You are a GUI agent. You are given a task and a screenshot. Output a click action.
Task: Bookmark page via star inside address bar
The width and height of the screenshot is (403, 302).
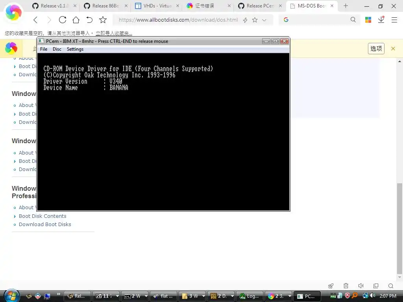[255, 20]
